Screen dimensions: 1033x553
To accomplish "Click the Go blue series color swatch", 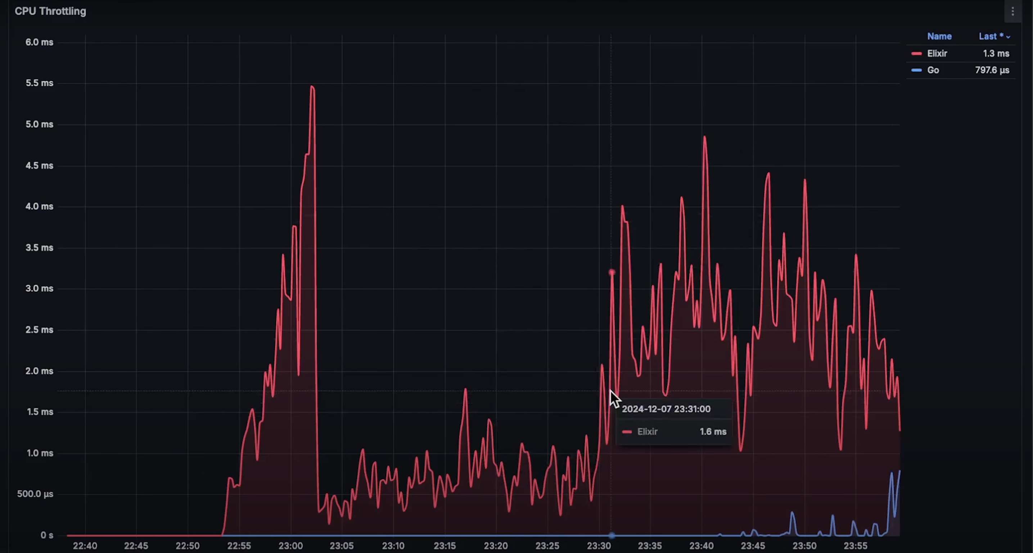I will coord(916,70).
